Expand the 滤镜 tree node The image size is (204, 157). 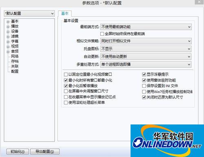click(x=8, y=37)
